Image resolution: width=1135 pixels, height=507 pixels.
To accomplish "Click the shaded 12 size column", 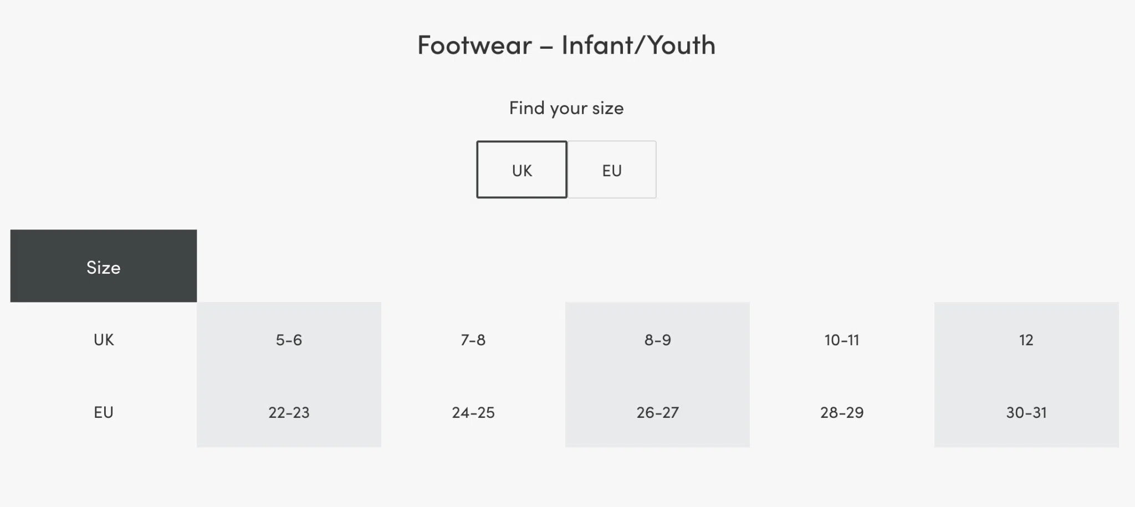I will tap(1026, 374).
